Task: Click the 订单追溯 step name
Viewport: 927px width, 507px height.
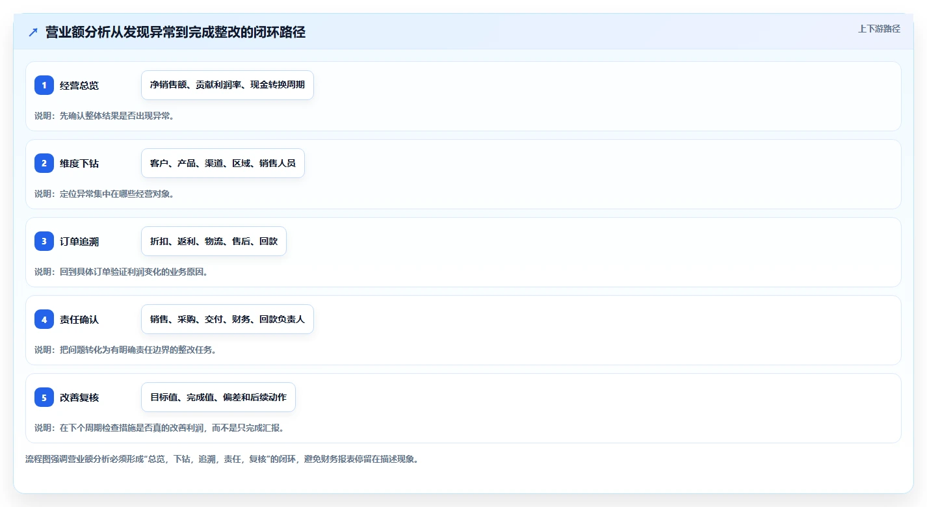Action: (x=79, y=241)
